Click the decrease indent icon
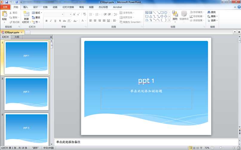This screenshot has height=150, width=241. (x=105, y=14)
